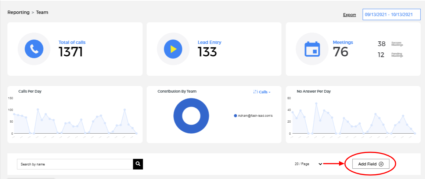
Task: Expand the 20 / Page selector
Action: (x=309, y=164)
